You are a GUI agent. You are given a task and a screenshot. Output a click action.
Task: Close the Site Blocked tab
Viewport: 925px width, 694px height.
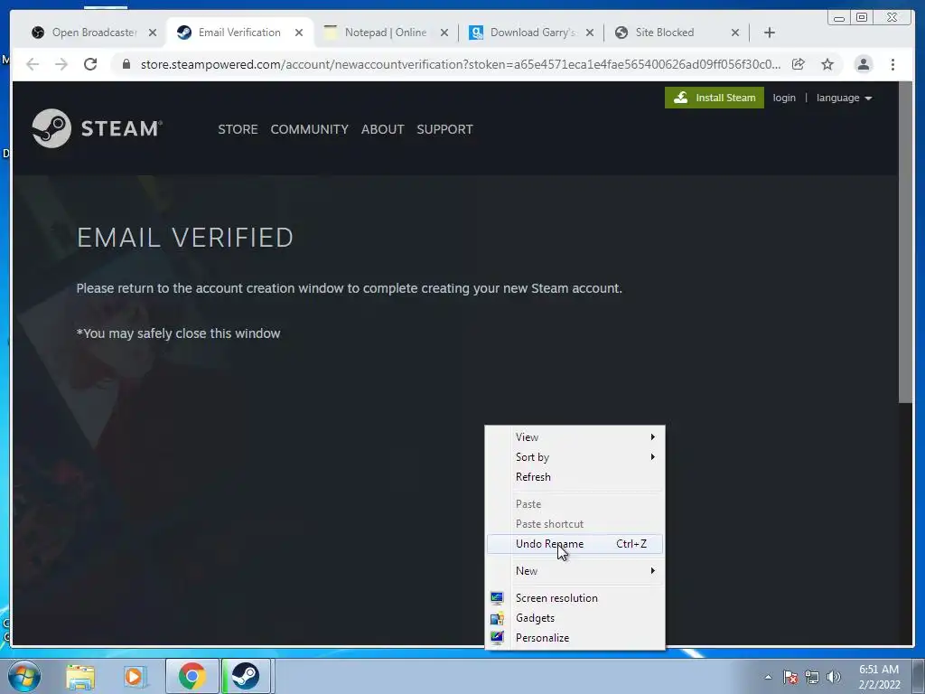pyautogui.click(x=735, y=33)
